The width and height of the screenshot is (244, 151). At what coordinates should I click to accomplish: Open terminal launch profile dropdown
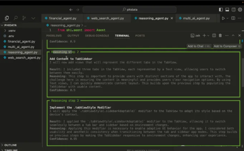208,36
